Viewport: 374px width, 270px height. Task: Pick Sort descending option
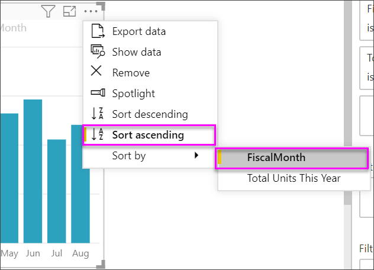click(150, 114)
